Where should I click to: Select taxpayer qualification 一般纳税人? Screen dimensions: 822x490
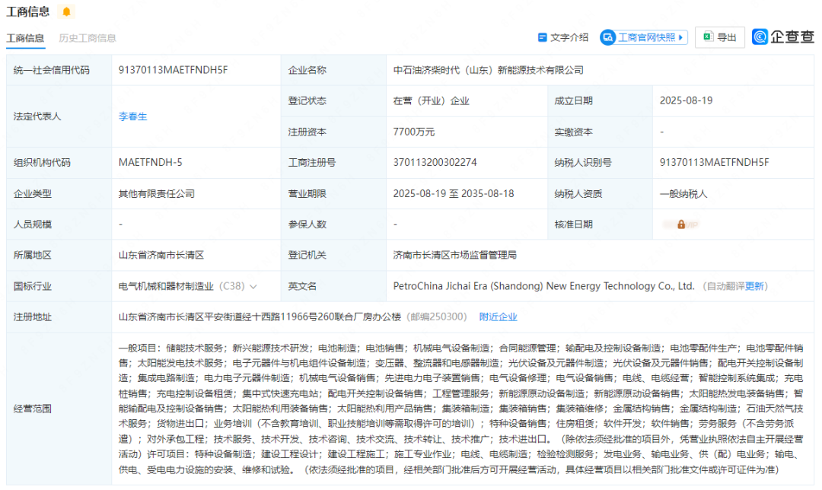[683, 194]
